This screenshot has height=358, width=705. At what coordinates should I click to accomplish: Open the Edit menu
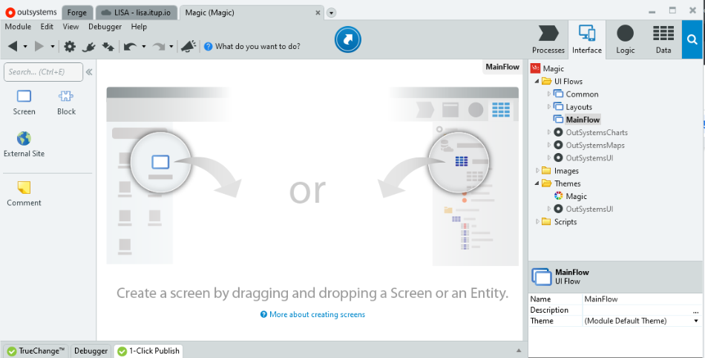[x=47, y=27]
